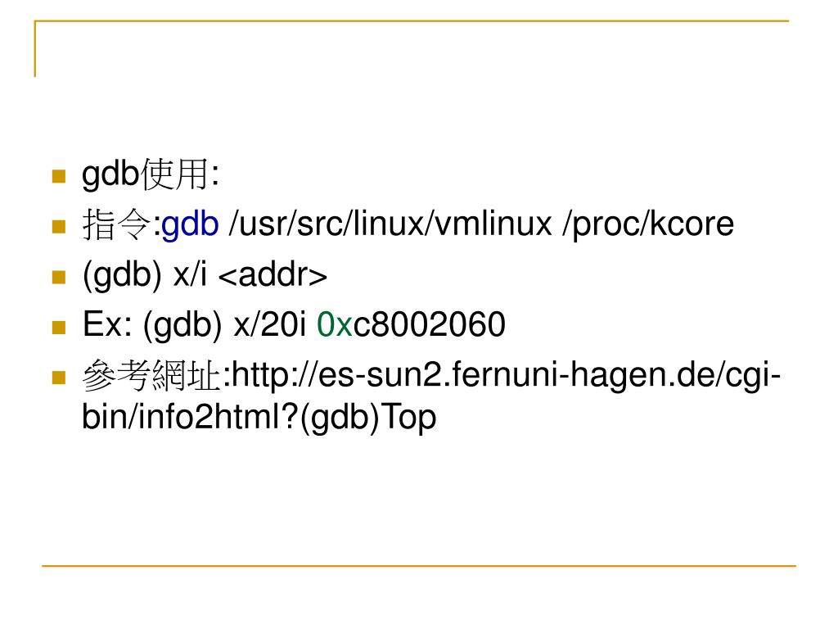
Task: Click the bullet beside "gdb使用:"
Action: [59, 177]
